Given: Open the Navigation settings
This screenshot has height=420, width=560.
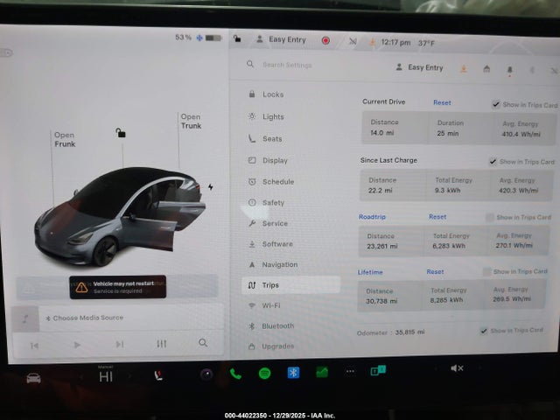Looking at the screenshot, I should coord(273,264).
